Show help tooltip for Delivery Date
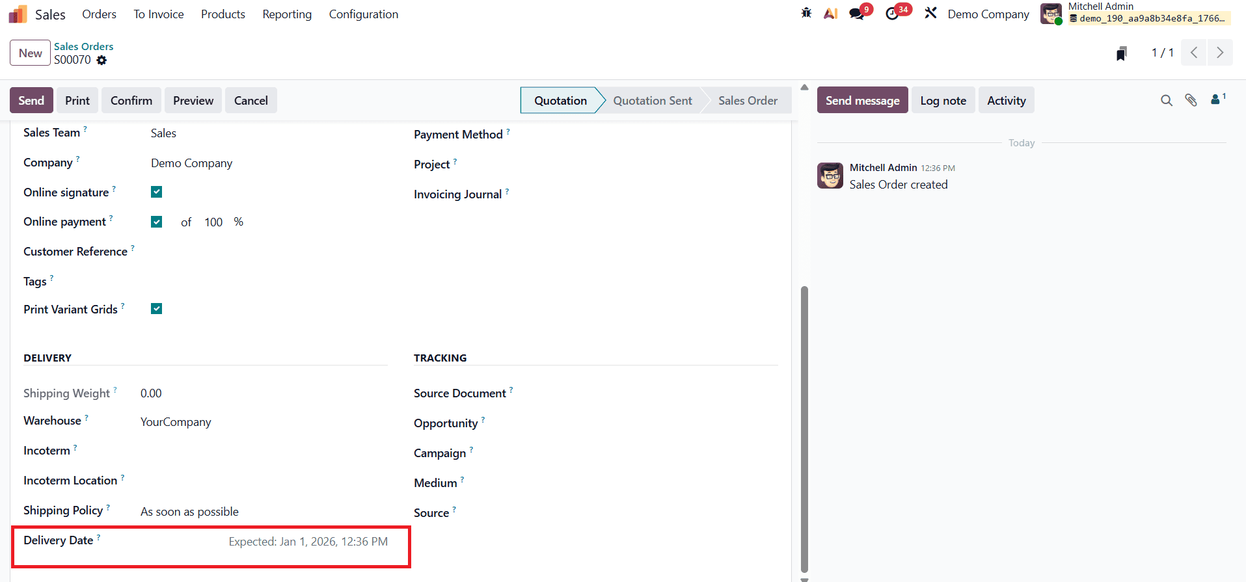This screenshot has height=582, width=1246. (98, 536)
